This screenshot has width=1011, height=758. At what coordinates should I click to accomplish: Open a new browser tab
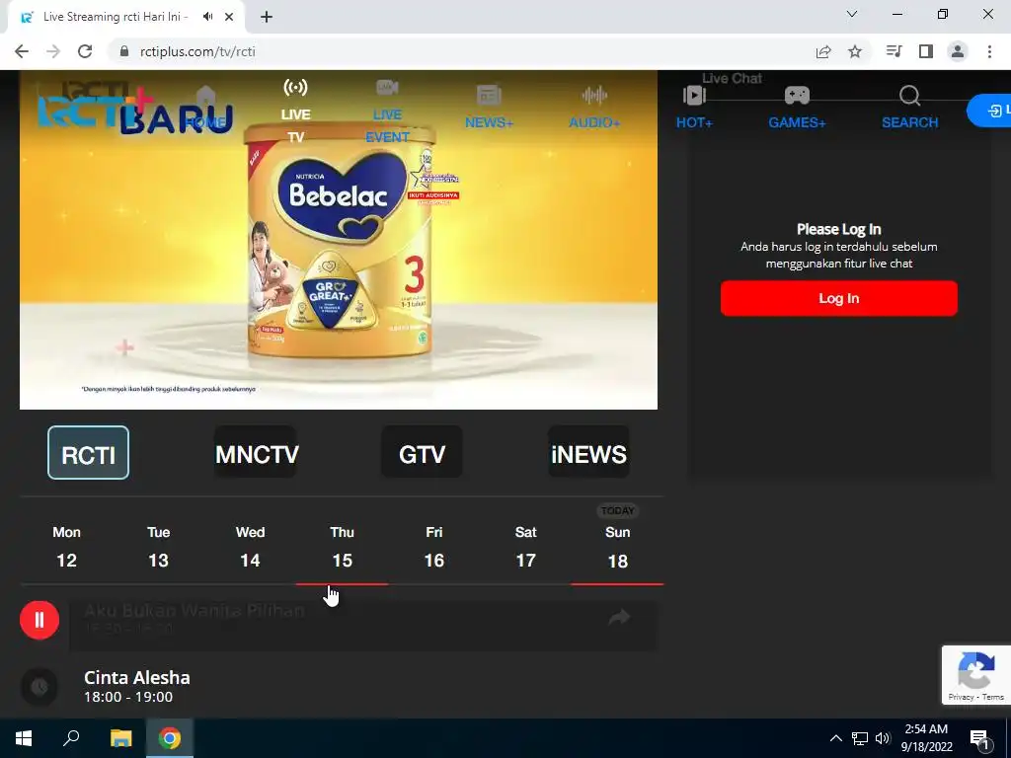tap(267, 18)
